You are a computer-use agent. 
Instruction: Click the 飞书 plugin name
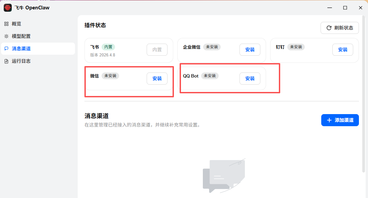coord(95,47)
